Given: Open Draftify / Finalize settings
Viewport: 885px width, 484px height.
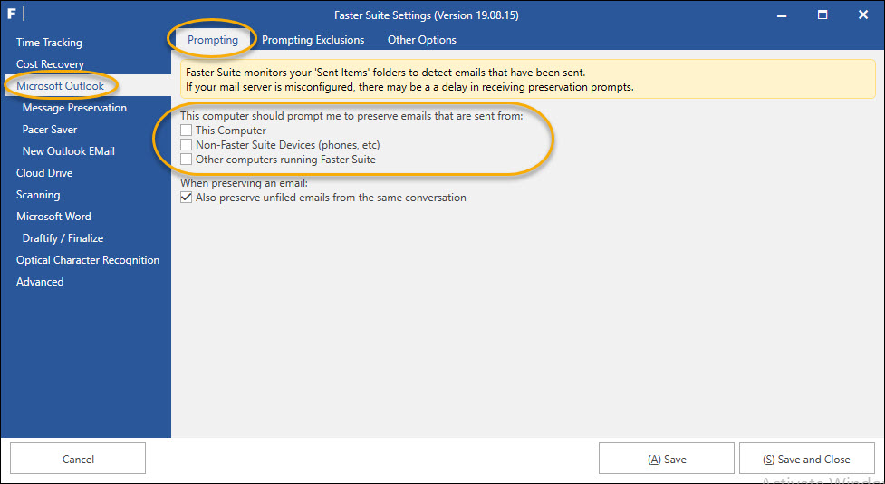Looking at the screenshot, I should click(63, 238).
